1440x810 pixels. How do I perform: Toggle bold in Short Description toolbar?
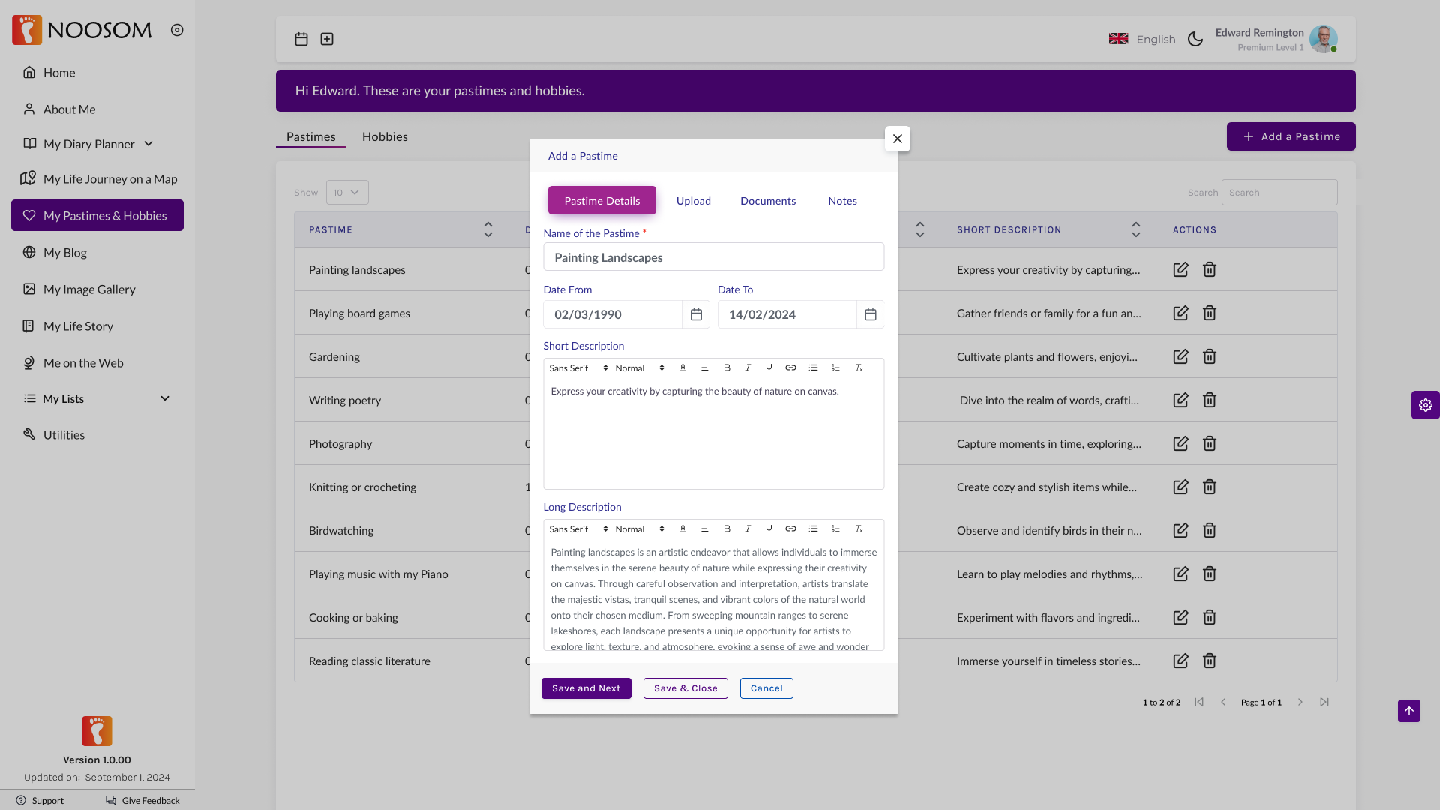727,367
